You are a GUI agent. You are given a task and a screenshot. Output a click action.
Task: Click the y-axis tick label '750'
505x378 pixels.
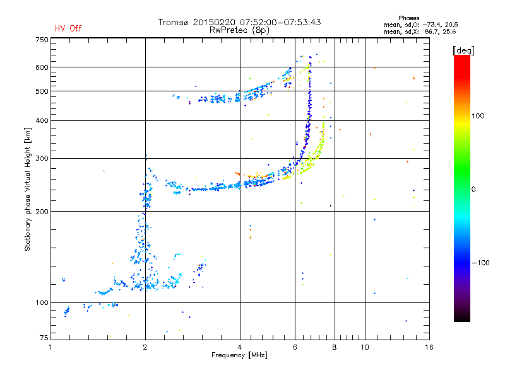click(42, 40)
